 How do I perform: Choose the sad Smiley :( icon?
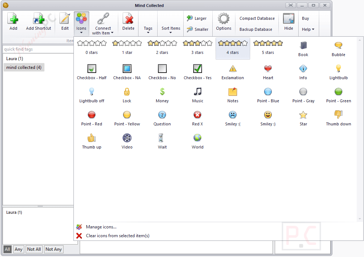[233, 118]
